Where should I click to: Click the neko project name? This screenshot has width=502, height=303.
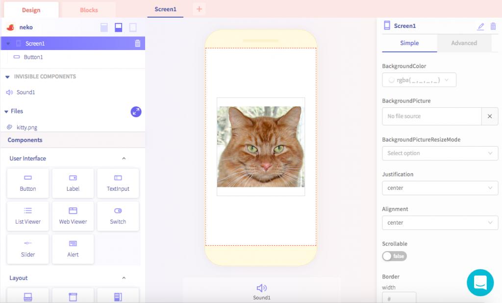coord(26,27)
